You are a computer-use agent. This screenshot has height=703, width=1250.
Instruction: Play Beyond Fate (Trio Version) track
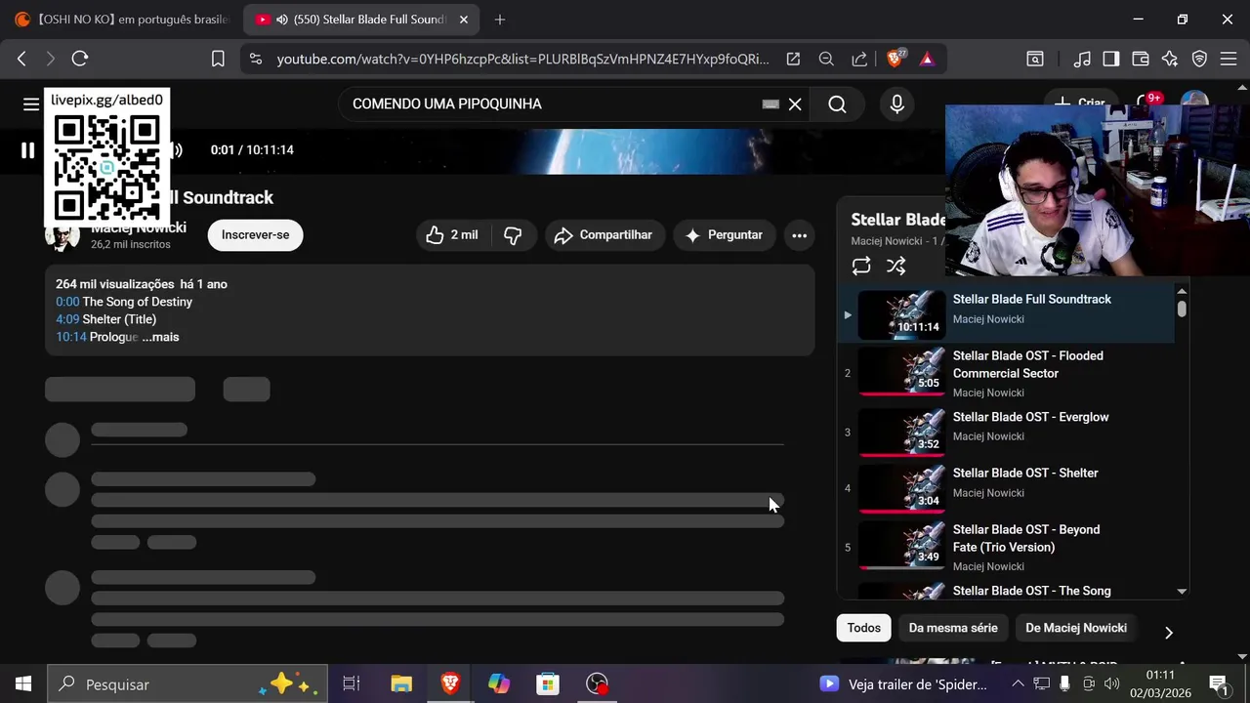(x=1006, y=547)
